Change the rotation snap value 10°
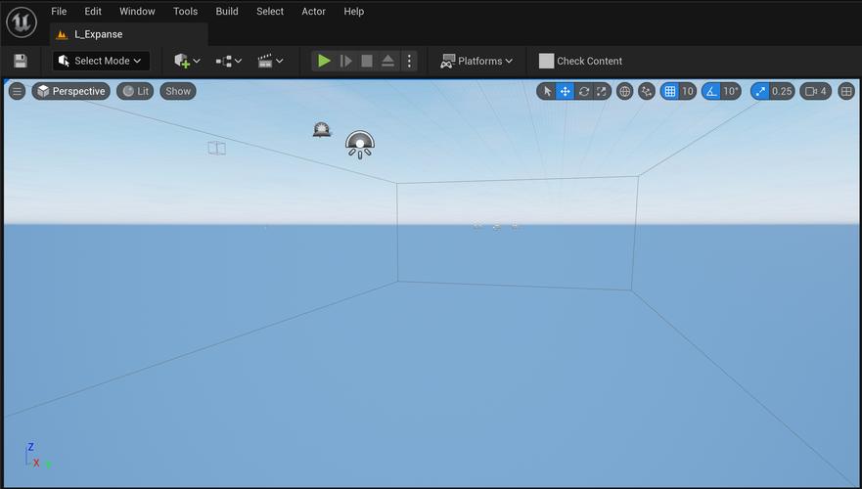Screen dimensions: 862x489 coord(731,91)
